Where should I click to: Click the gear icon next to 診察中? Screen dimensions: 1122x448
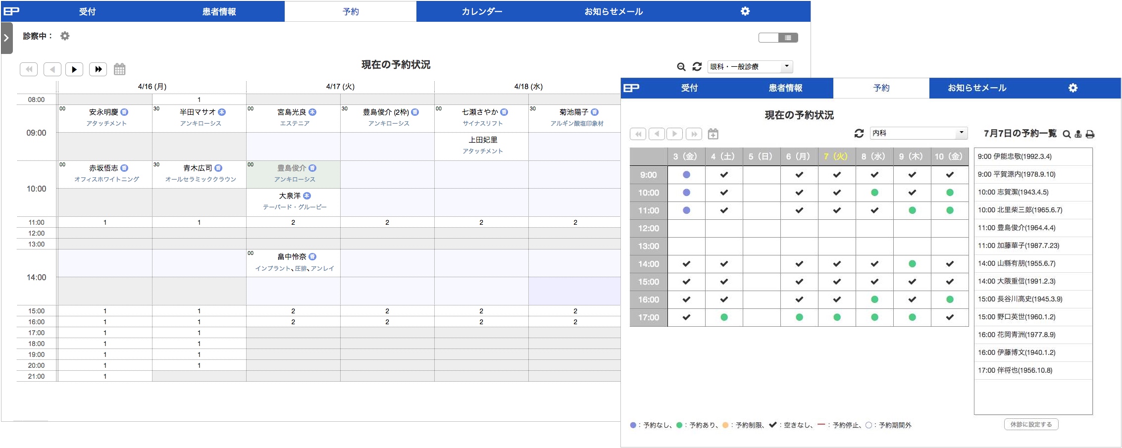(65, 36)
